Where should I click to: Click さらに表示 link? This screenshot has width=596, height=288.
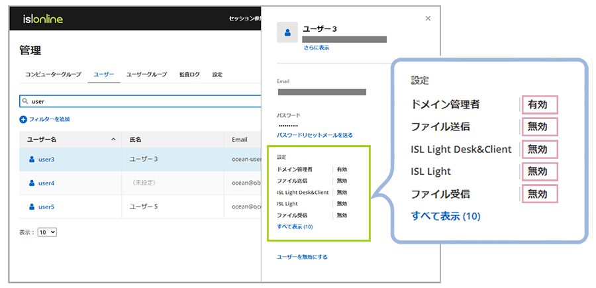[x=317, y=48]
